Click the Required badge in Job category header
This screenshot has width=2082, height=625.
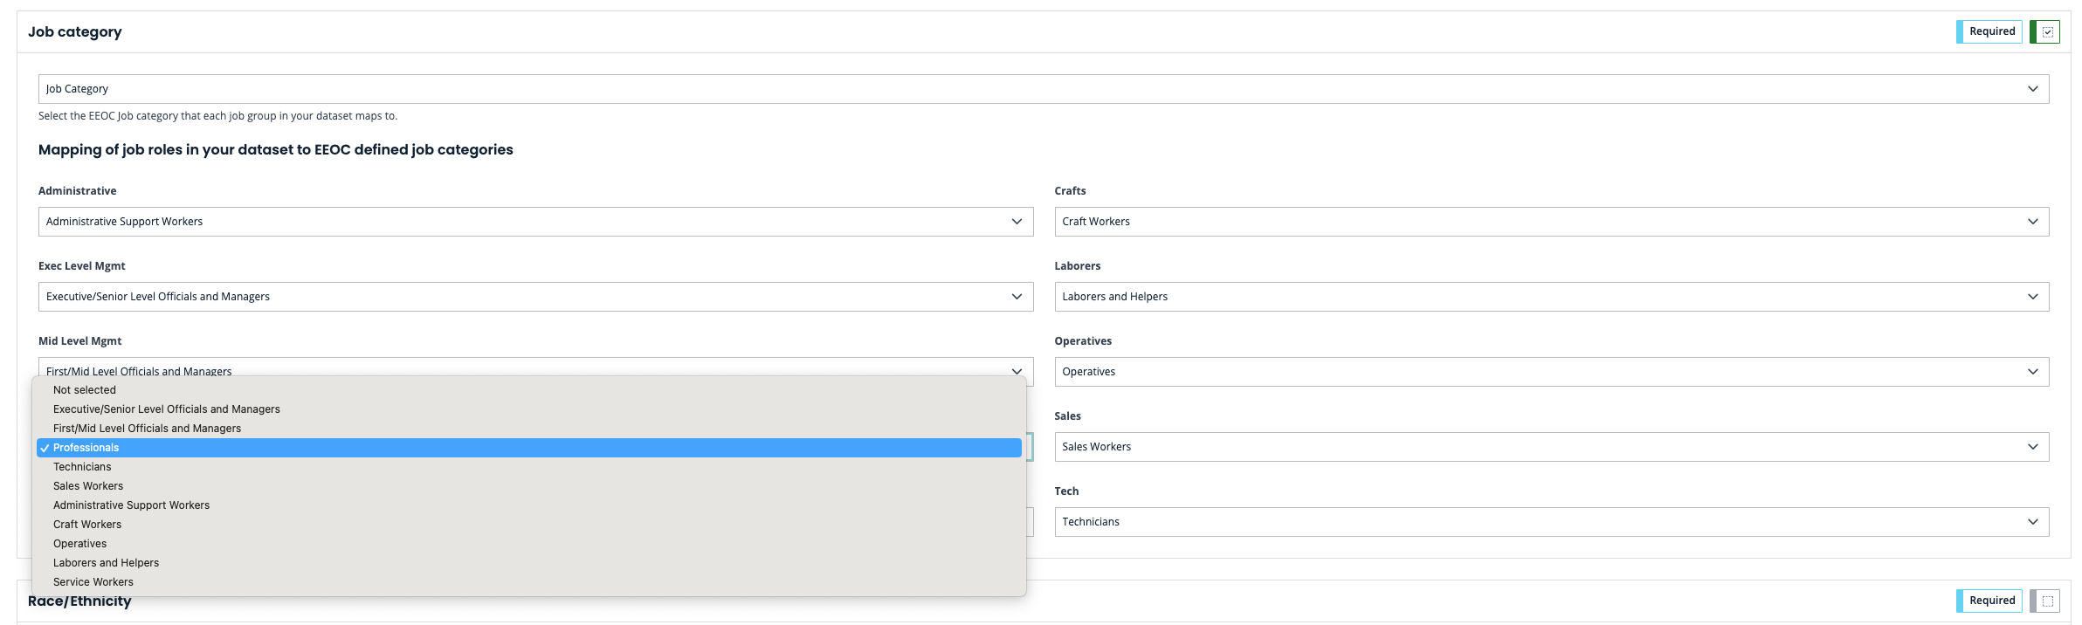point(1991,32)
